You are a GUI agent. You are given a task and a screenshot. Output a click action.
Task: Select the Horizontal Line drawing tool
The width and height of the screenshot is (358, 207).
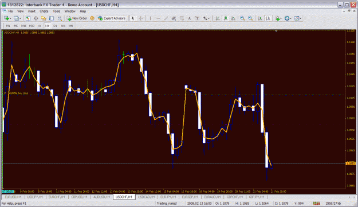(x=158, y=18)
